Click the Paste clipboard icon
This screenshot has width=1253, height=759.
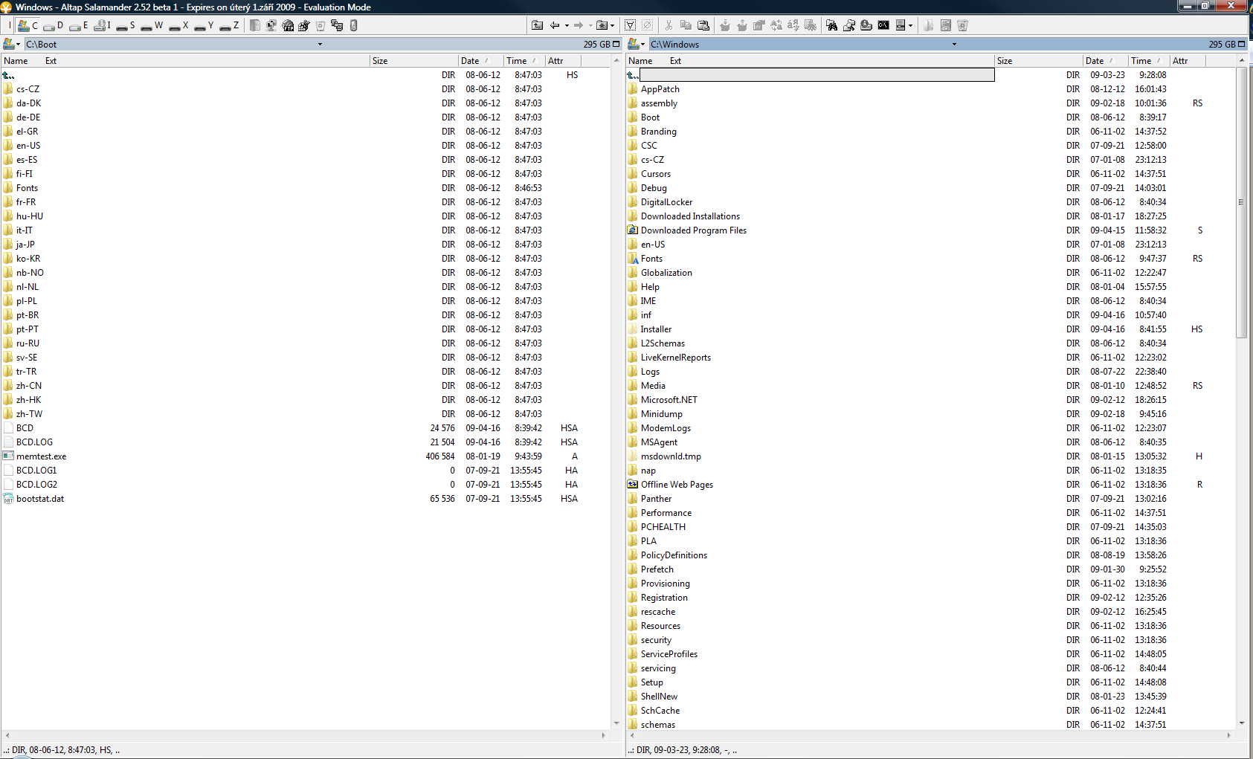(703, 25)
